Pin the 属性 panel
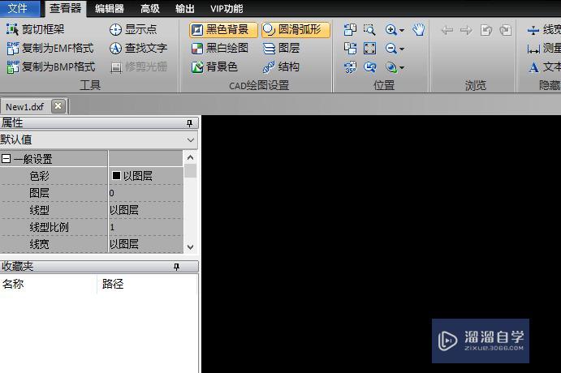Viewport: 561px width, 373px height. (189, 123)
